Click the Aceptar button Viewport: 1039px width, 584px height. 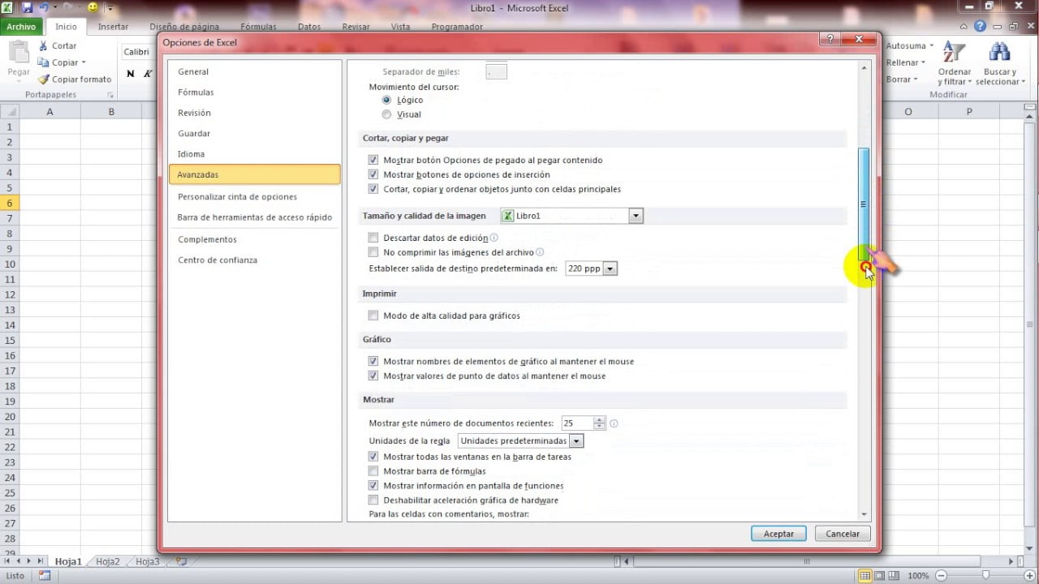778,534
